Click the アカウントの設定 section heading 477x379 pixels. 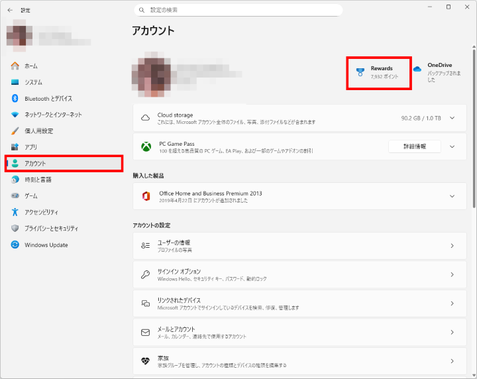152,225
